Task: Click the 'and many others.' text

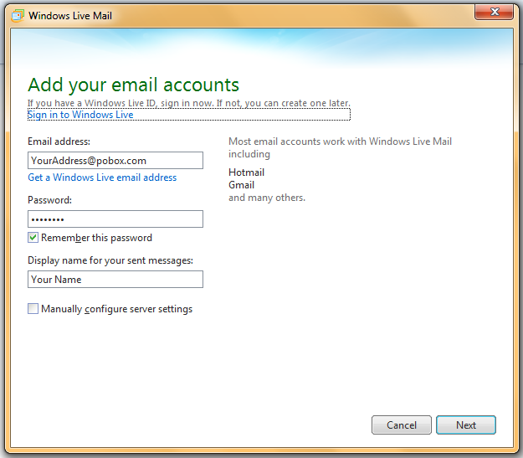Action: tap(267, 198)
